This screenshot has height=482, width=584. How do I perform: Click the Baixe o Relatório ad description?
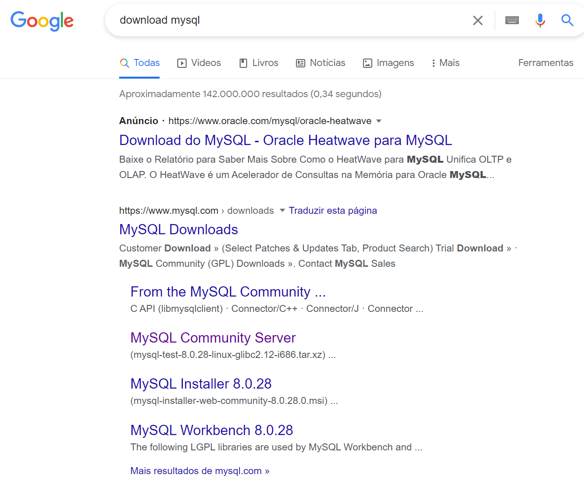coord(315,167)
